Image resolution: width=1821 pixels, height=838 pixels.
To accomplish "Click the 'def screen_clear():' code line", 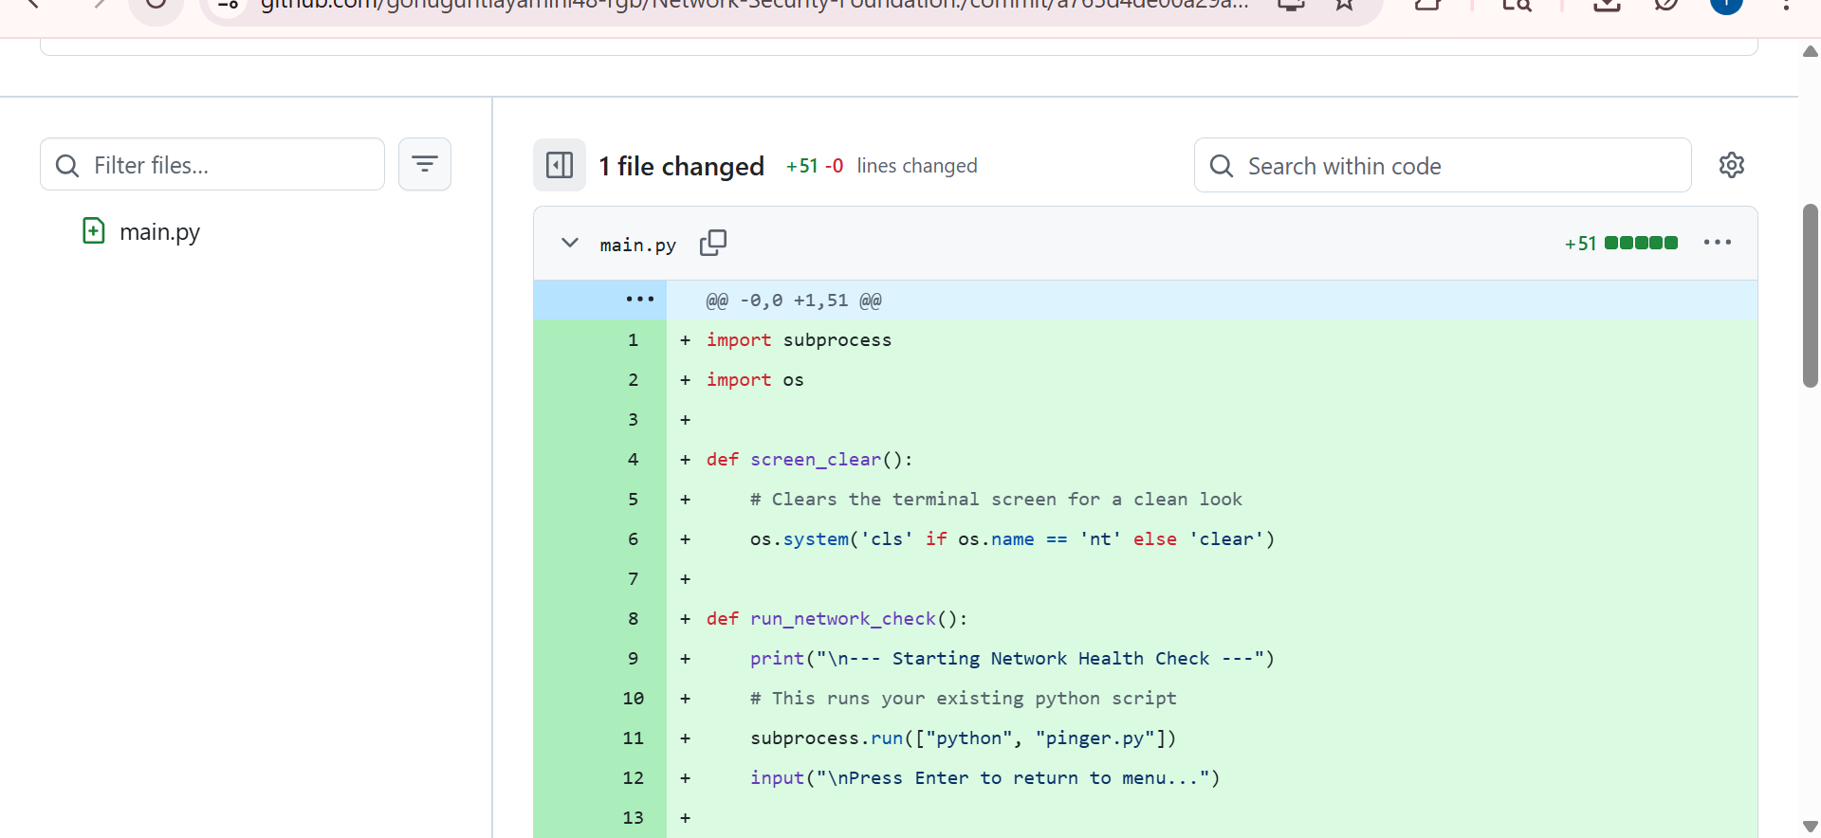I will [809, 460].
